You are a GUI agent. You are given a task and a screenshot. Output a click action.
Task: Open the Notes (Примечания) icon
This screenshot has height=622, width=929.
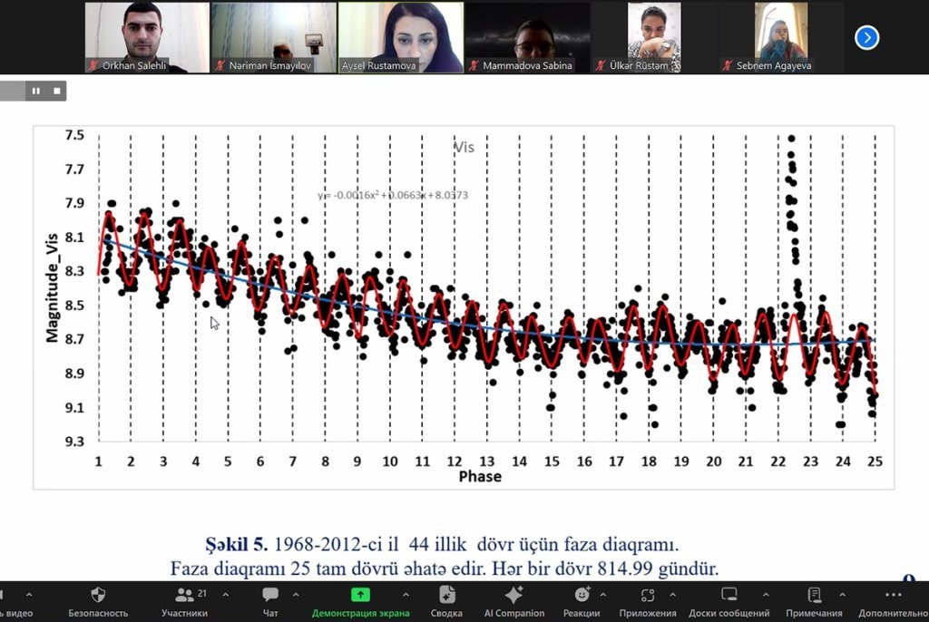point(814,595)
